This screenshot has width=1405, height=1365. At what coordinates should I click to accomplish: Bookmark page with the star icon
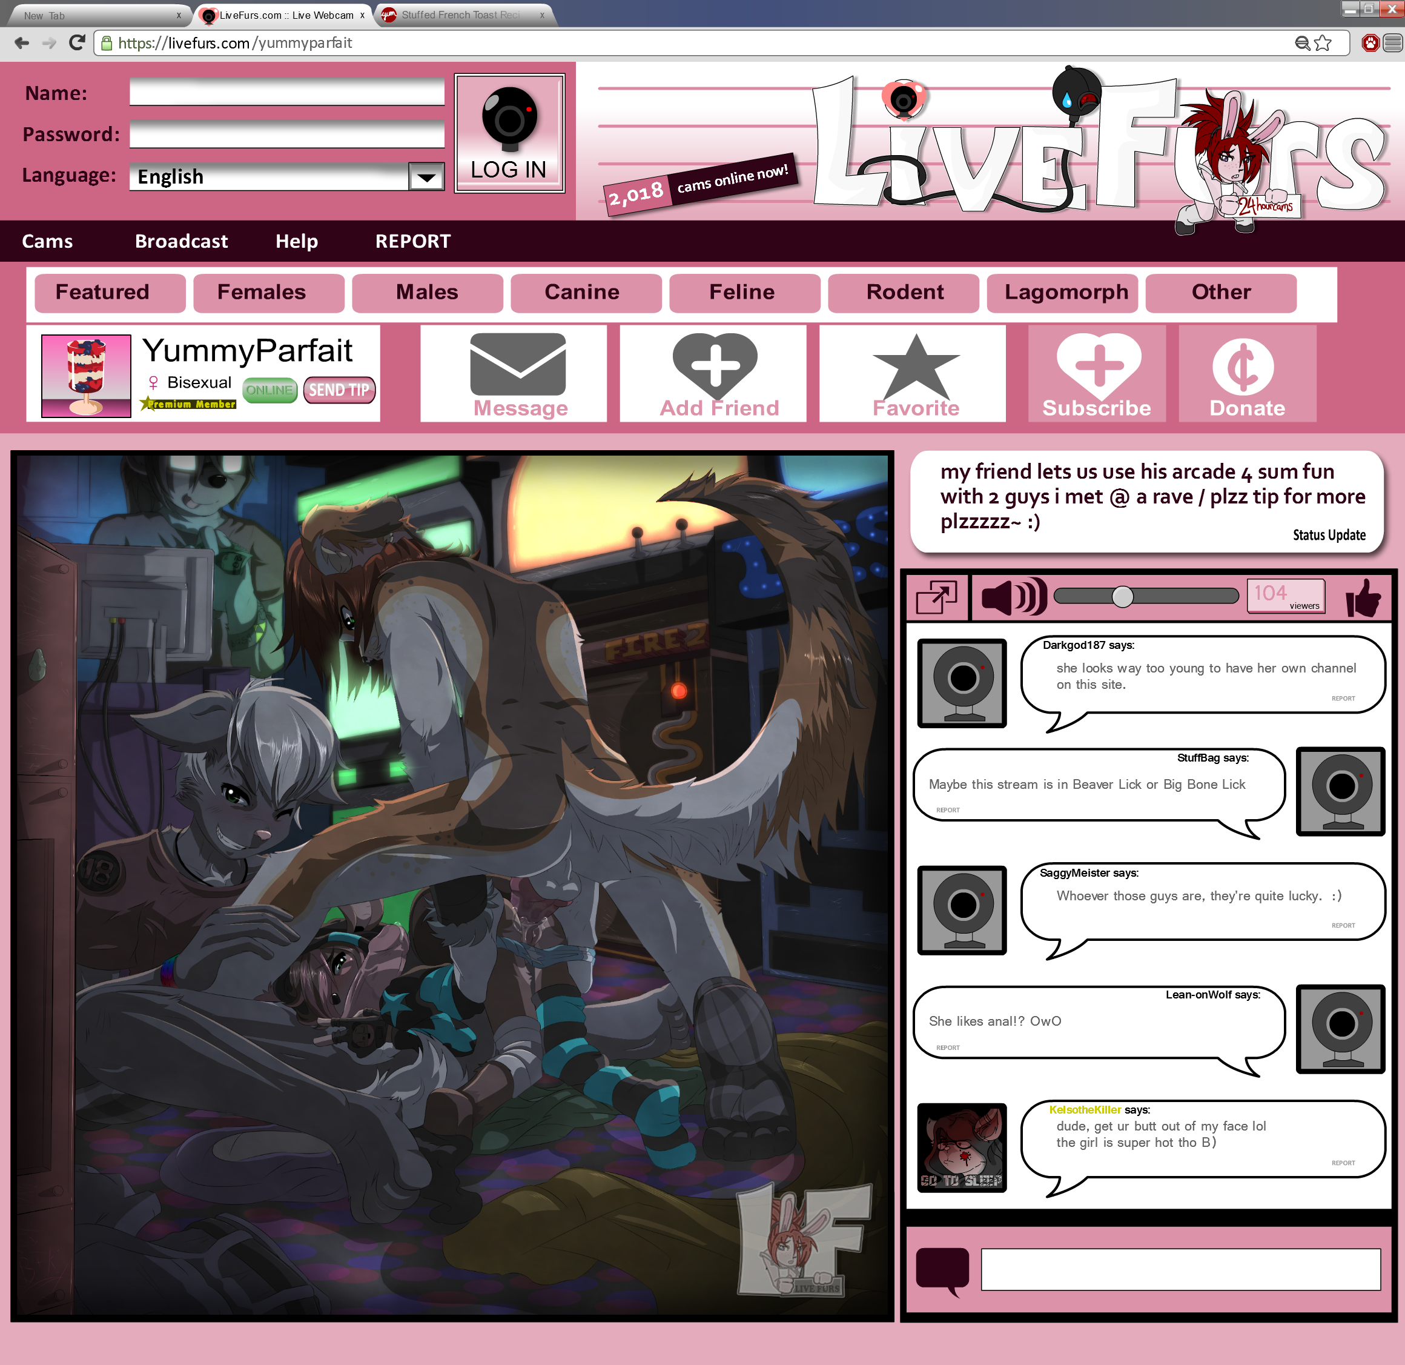coord(1323,43)
